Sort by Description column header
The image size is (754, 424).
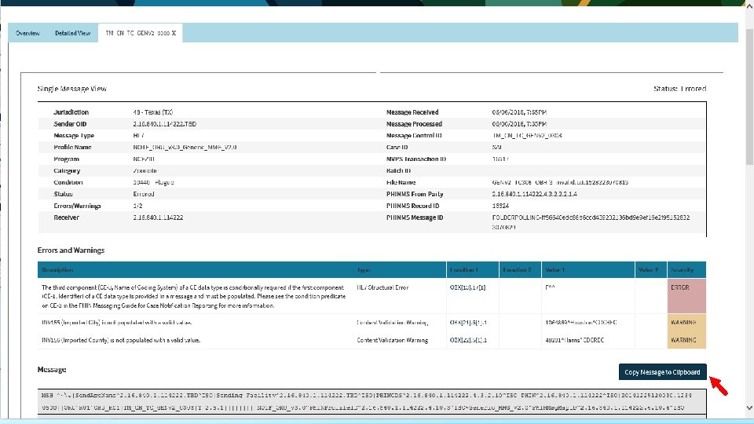pos(57,270)
